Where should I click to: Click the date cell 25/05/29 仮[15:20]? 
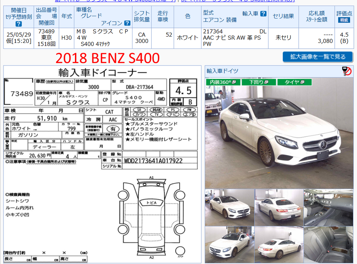(x=19, y=38)
